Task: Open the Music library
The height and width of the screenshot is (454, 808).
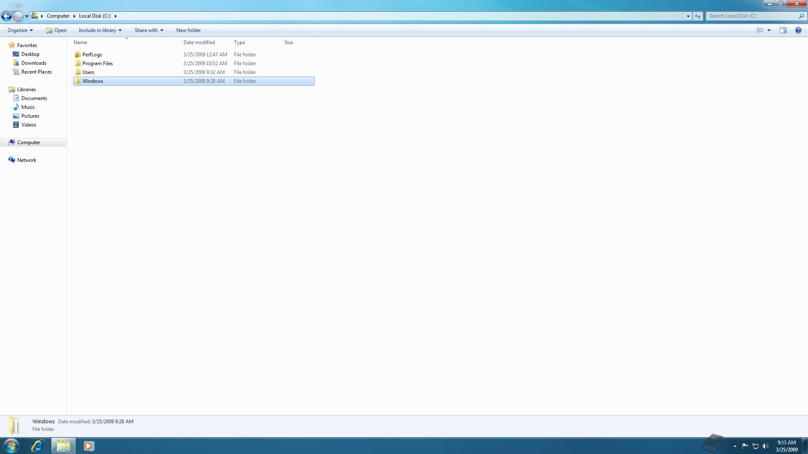Action: tap(28, 107)
